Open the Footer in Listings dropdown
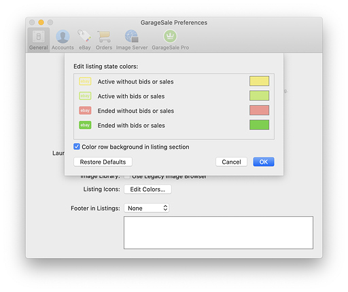This screenshot has height=292, width=348. 146,208
